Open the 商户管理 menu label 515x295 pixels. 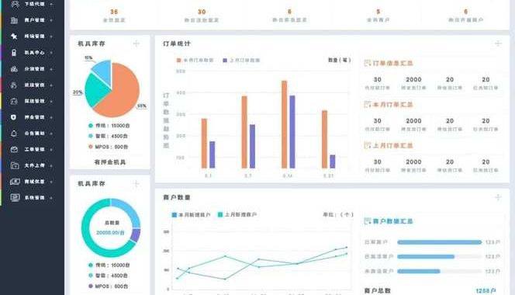tap(34, 20)
